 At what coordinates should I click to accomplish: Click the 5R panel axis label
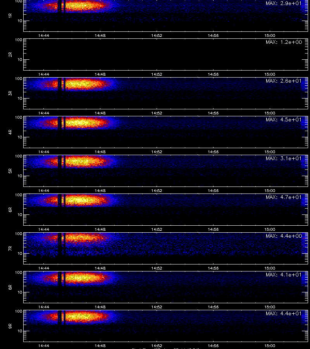point(10,171)
